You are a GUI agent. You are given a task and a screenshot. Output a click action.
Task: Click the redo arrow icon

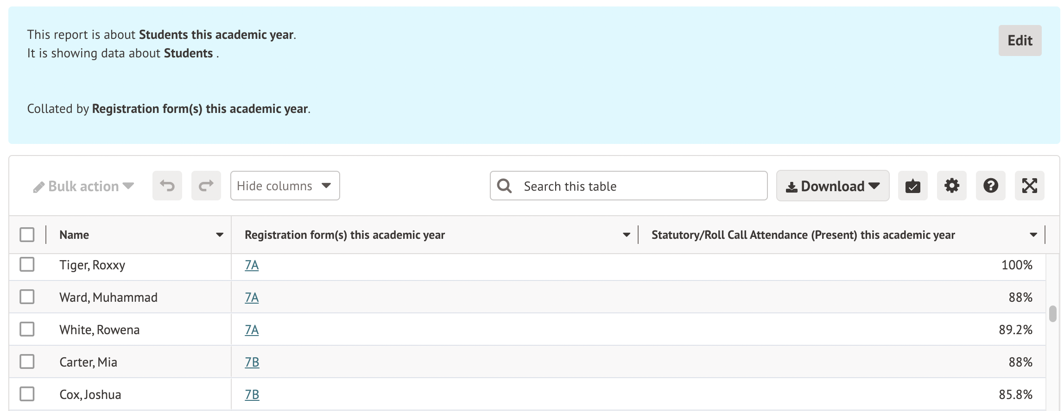(x=206, y=186)
